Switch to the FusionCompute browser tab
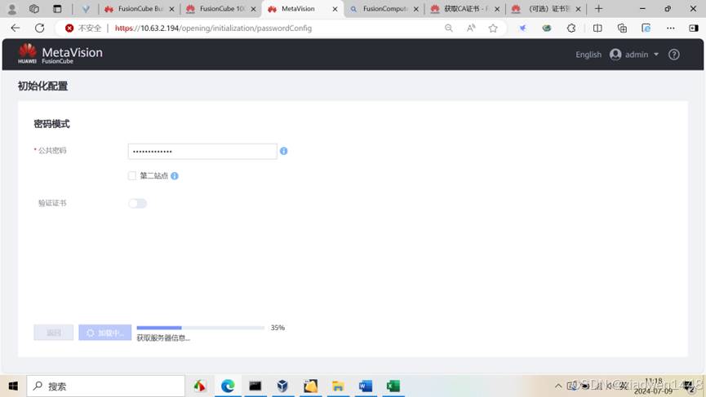This screenshot has width=706, height=397. [x=382, y=9]
